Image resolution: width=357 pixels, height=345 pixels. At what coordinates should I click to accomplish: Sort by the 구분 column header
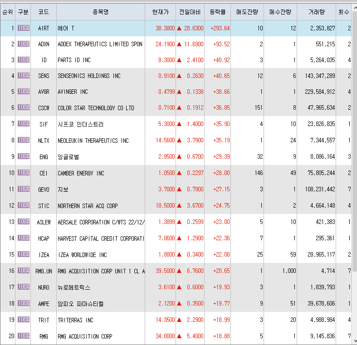[x=23, y=12]
